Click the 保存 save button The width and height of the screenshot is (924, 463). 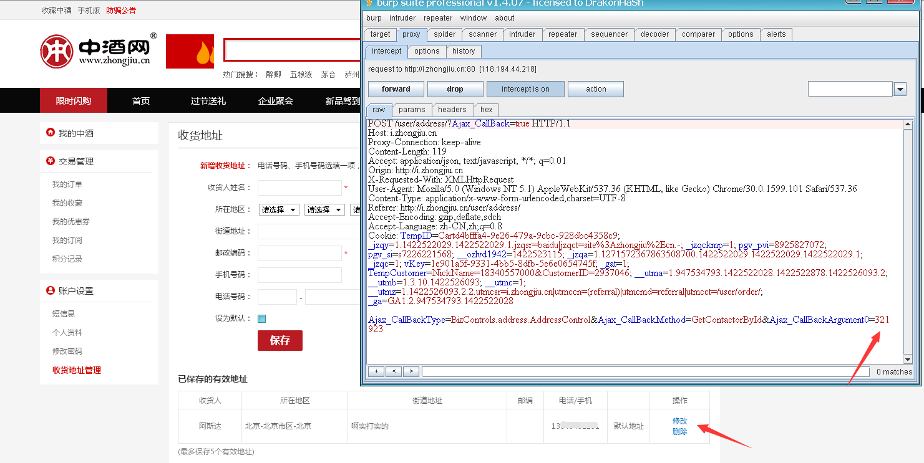[280, 340]
